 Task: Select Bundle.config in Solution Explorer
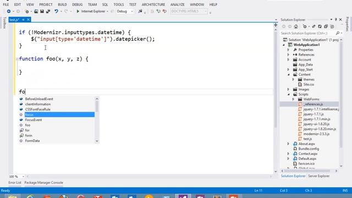point(309,149)
